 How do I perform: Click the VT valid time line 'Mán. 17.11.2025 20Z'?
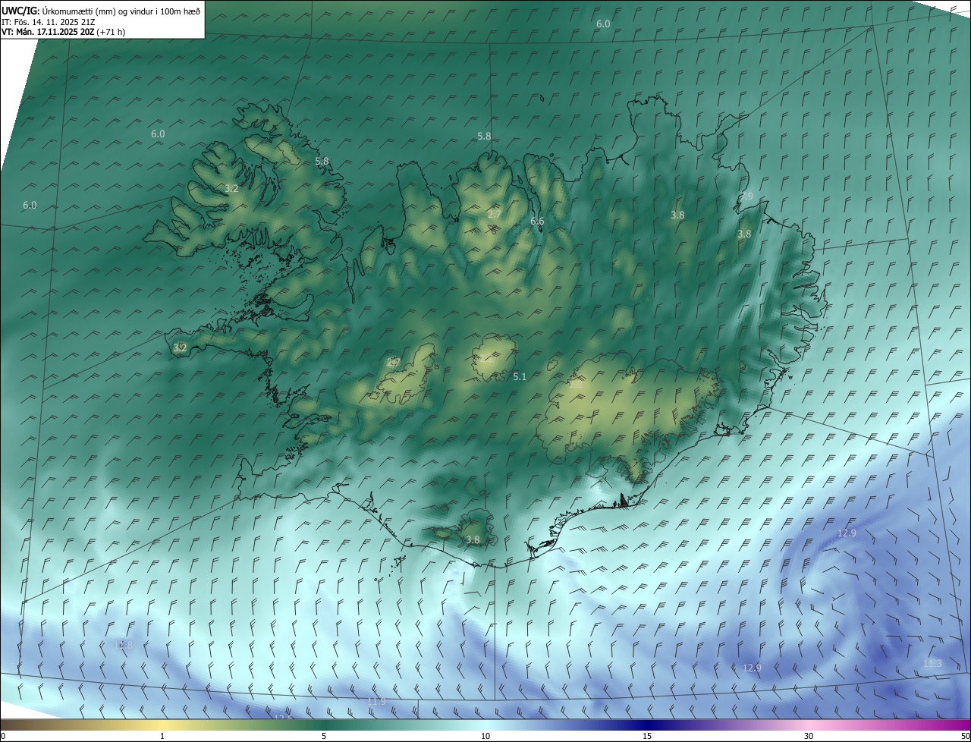[64, 32]
